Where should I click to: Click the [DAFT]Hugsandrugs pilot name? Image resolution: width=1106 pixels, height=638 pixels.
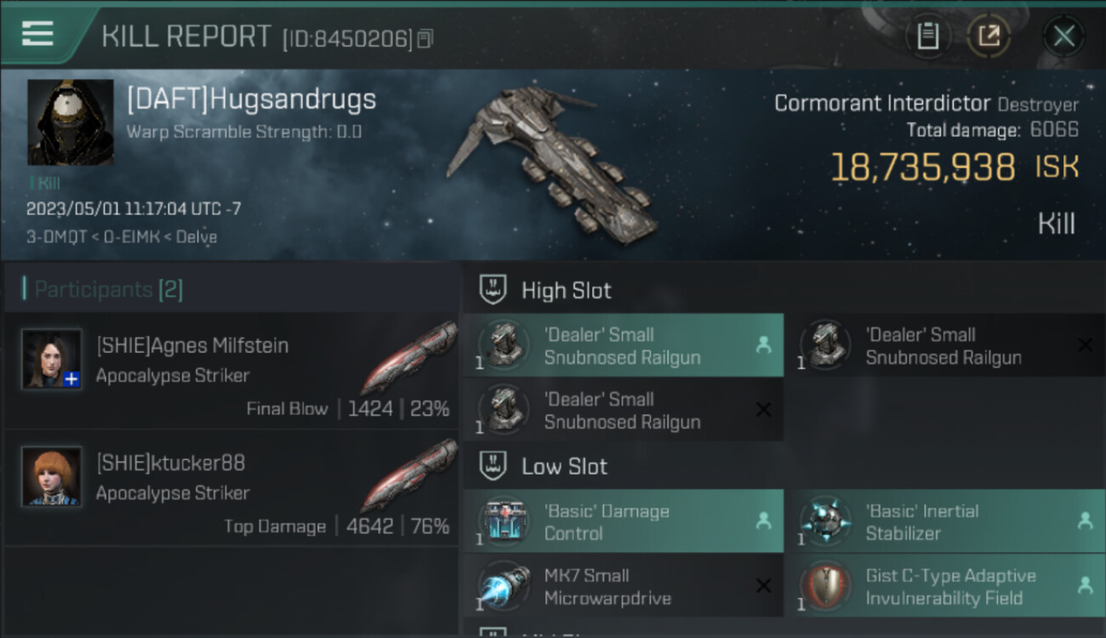pyautogui.click(x=251, y=100)
